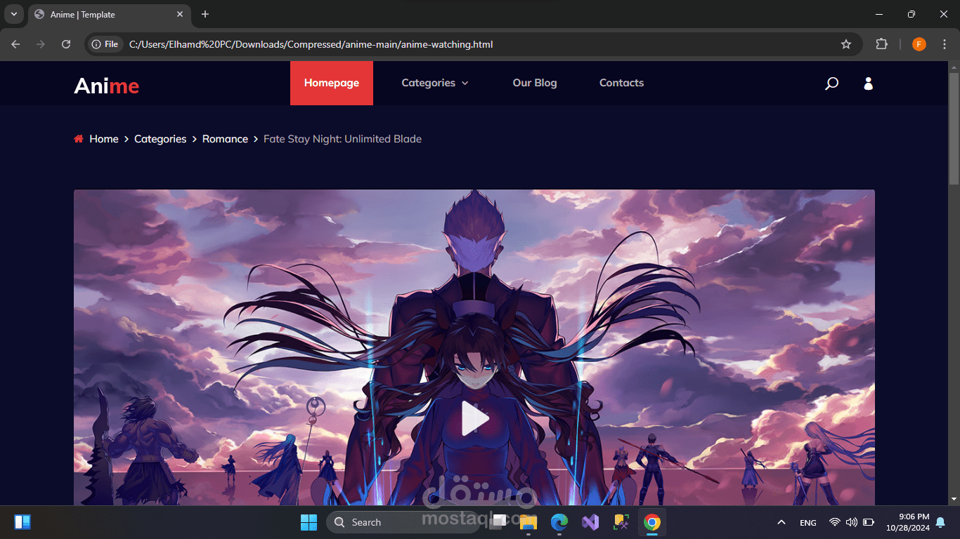Open the Chrome extensions puzzle icon

[881, 44]
